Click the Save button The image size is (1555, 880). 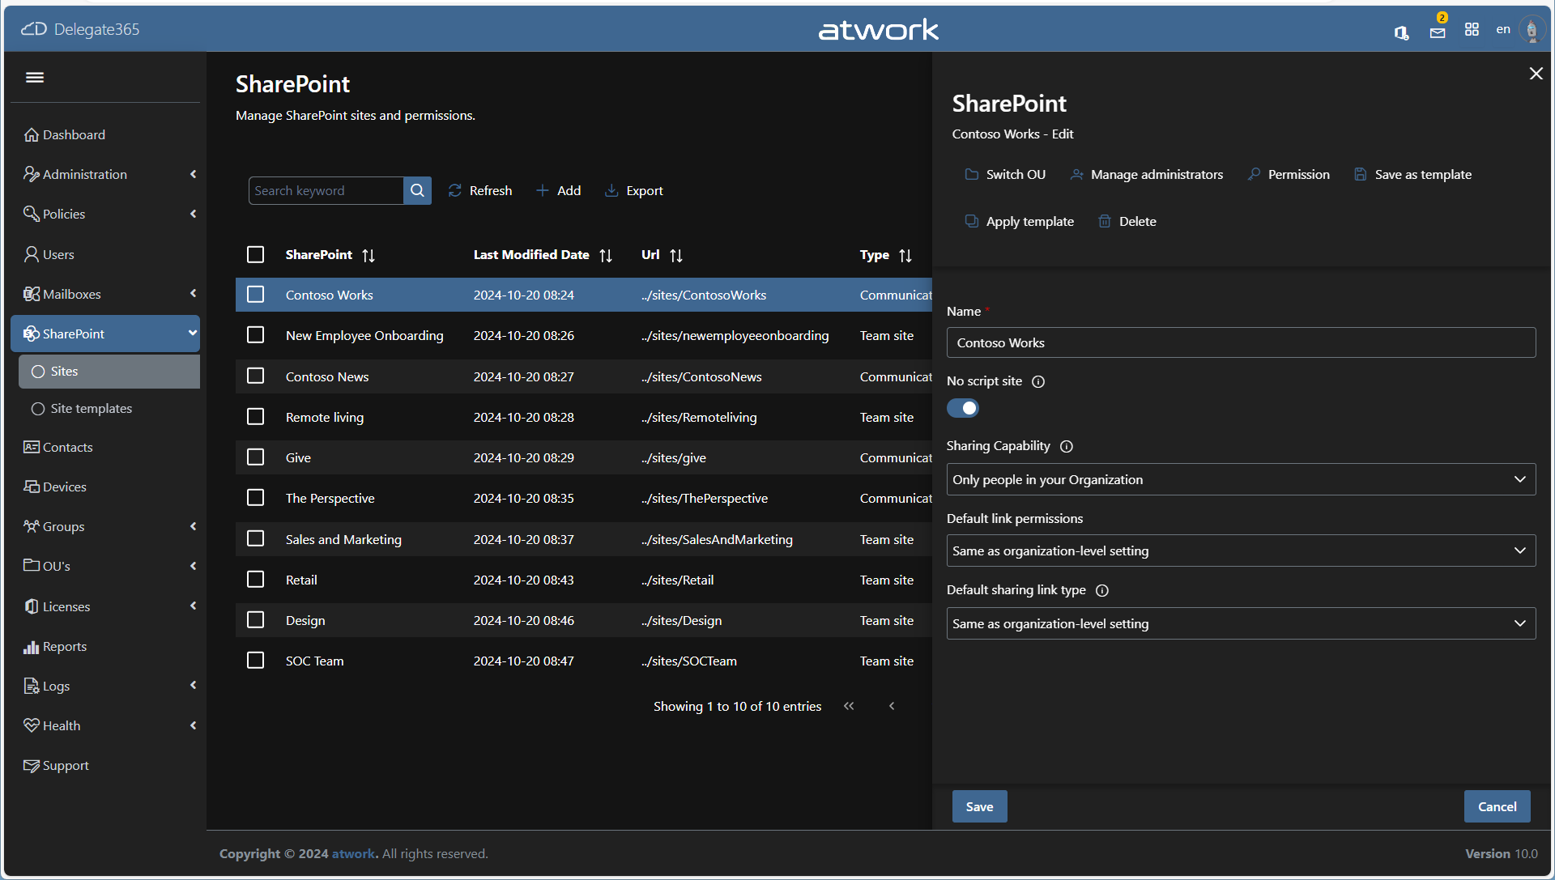click(x=979, y=806)
